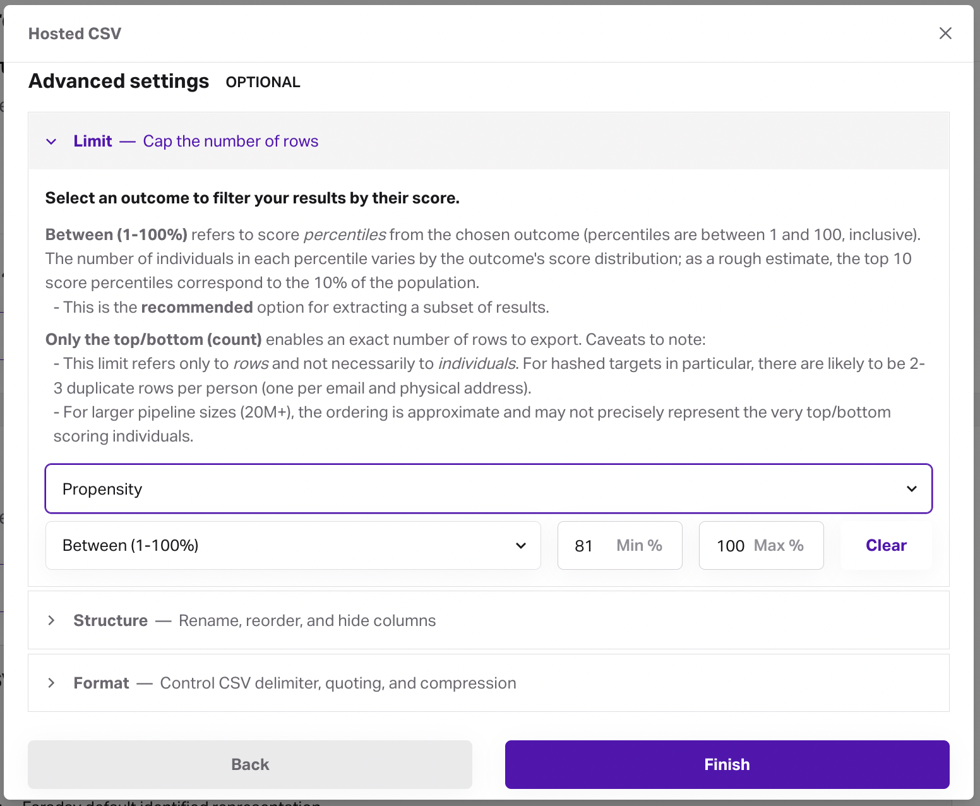980x806 pixels.
Task: Click 'Rename, reorder, and hide columns' text
Action: coord(307,620)
